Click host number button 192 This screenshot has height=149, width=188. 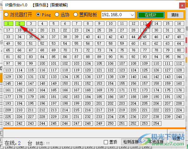pyautogui.click(x=179, y=97)
